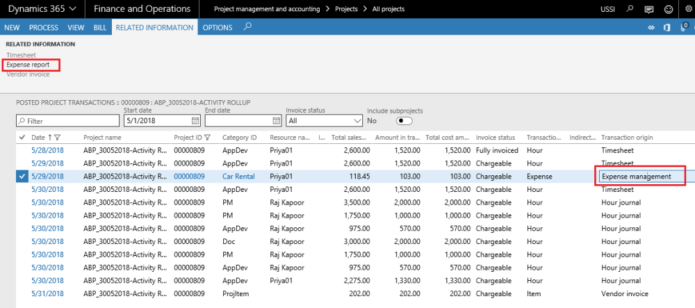This screenshot has width=695, height=308.
Task: Open the attachments paperclip icon
Action: pos(684,27)
